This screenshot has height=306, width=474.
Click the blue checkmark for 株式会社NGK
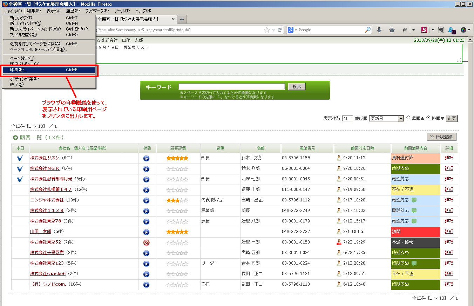20,169
